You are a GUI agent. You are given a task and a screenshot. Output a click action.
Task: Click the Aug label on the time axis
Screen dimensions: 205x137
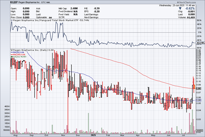pyautogui.click(x=15, y=135)
